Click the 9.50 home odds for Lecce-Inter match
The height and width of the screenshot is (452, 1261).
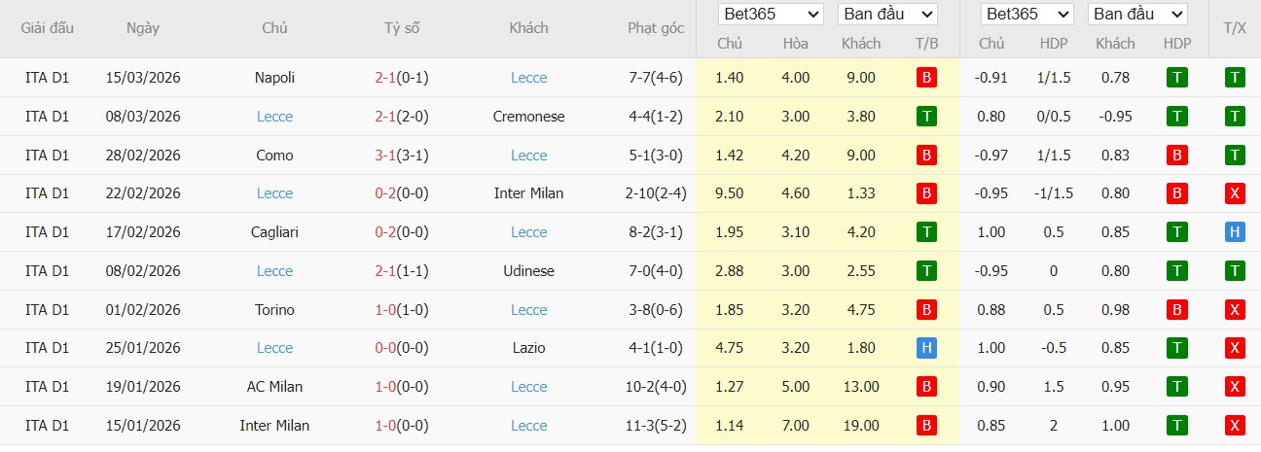729,193
